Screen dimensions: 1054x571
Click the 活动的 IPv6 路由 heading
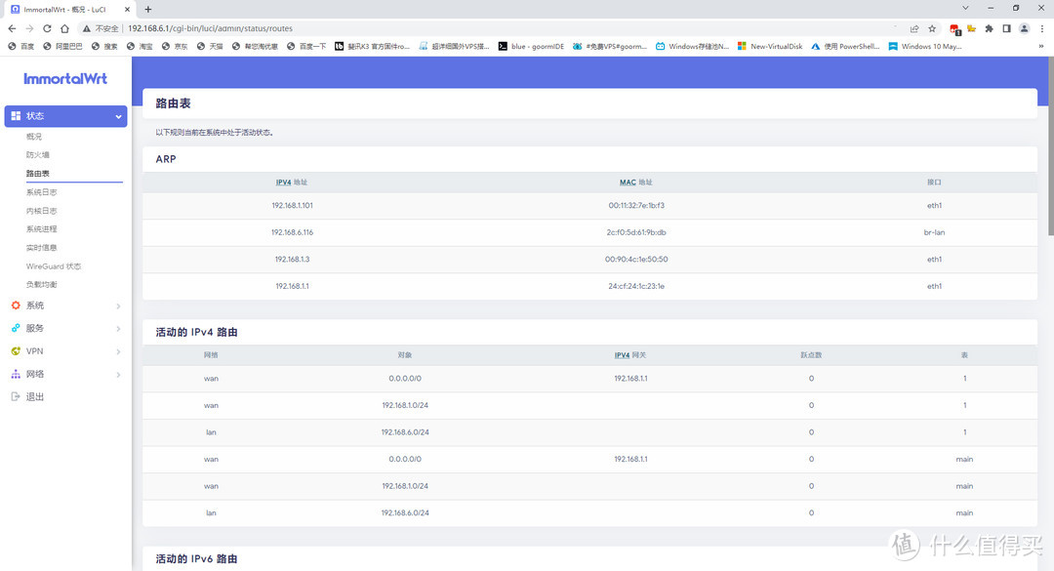pyautogui.click(x=196, y=559)
